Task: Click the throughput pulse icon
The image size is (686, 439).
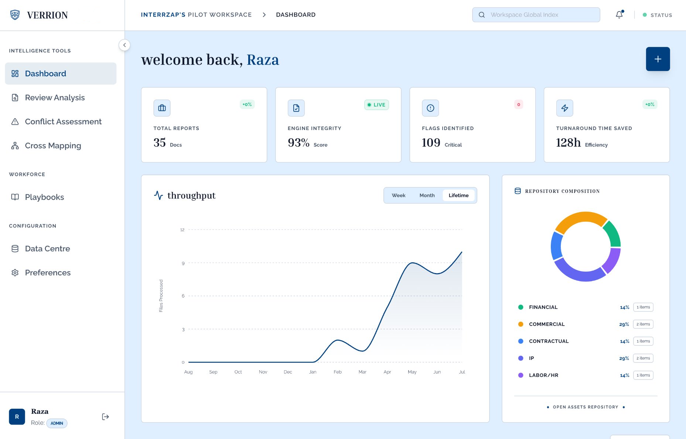Action: [158, 195]
